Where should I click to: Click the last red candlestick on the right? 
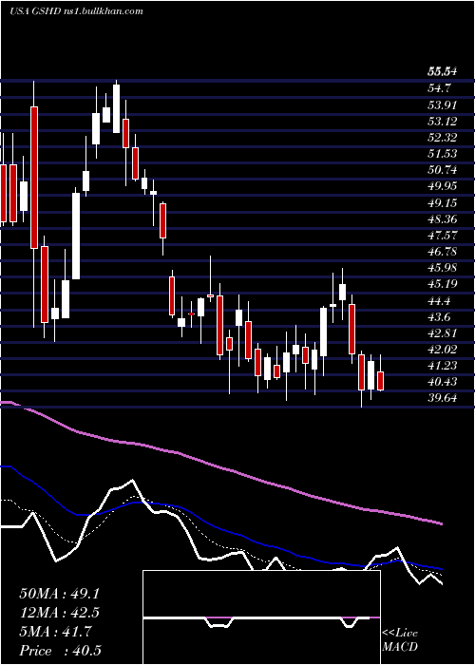tap(380, 381)
